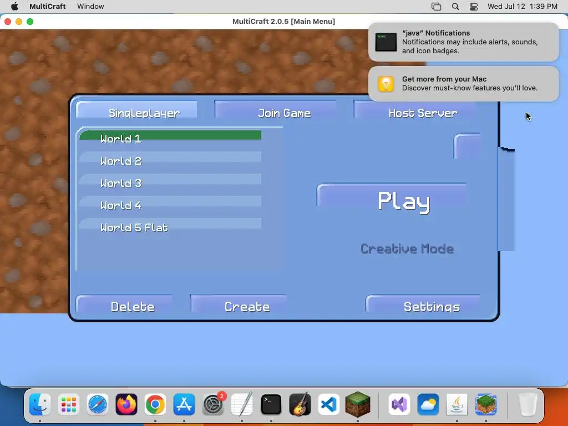Open System Settings with the badge

point(213,404)
